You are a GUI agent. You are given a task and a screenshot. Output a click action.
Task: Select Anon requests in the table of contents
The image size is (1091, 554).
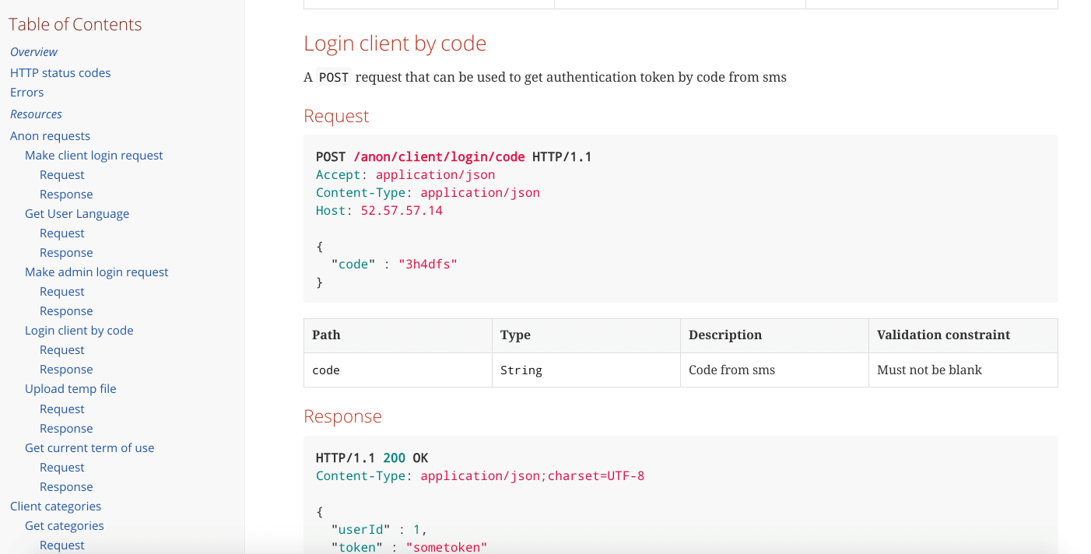tap(50, 135)
